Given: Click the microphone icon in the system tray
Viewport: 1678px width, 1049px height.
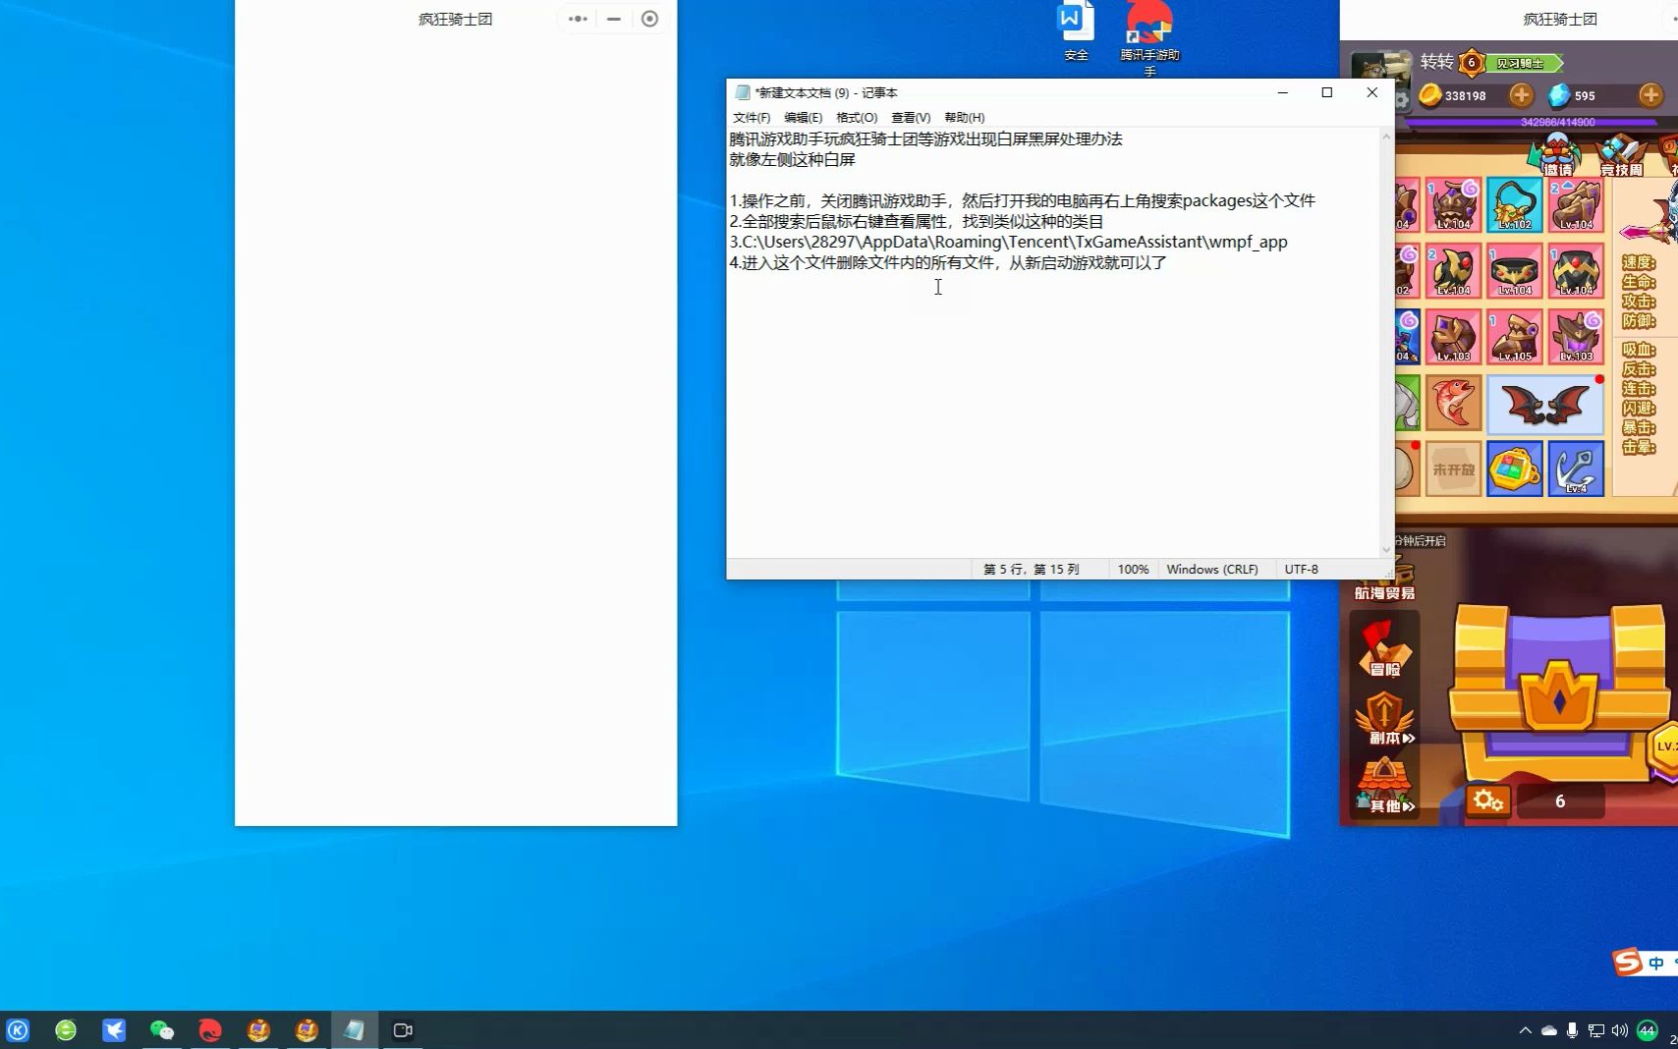Looking at the screenshot, I should tap(1573, 1030).
